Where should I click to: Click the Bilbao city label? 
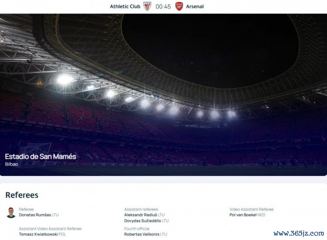pyautogui.click(x=11, y=164)
